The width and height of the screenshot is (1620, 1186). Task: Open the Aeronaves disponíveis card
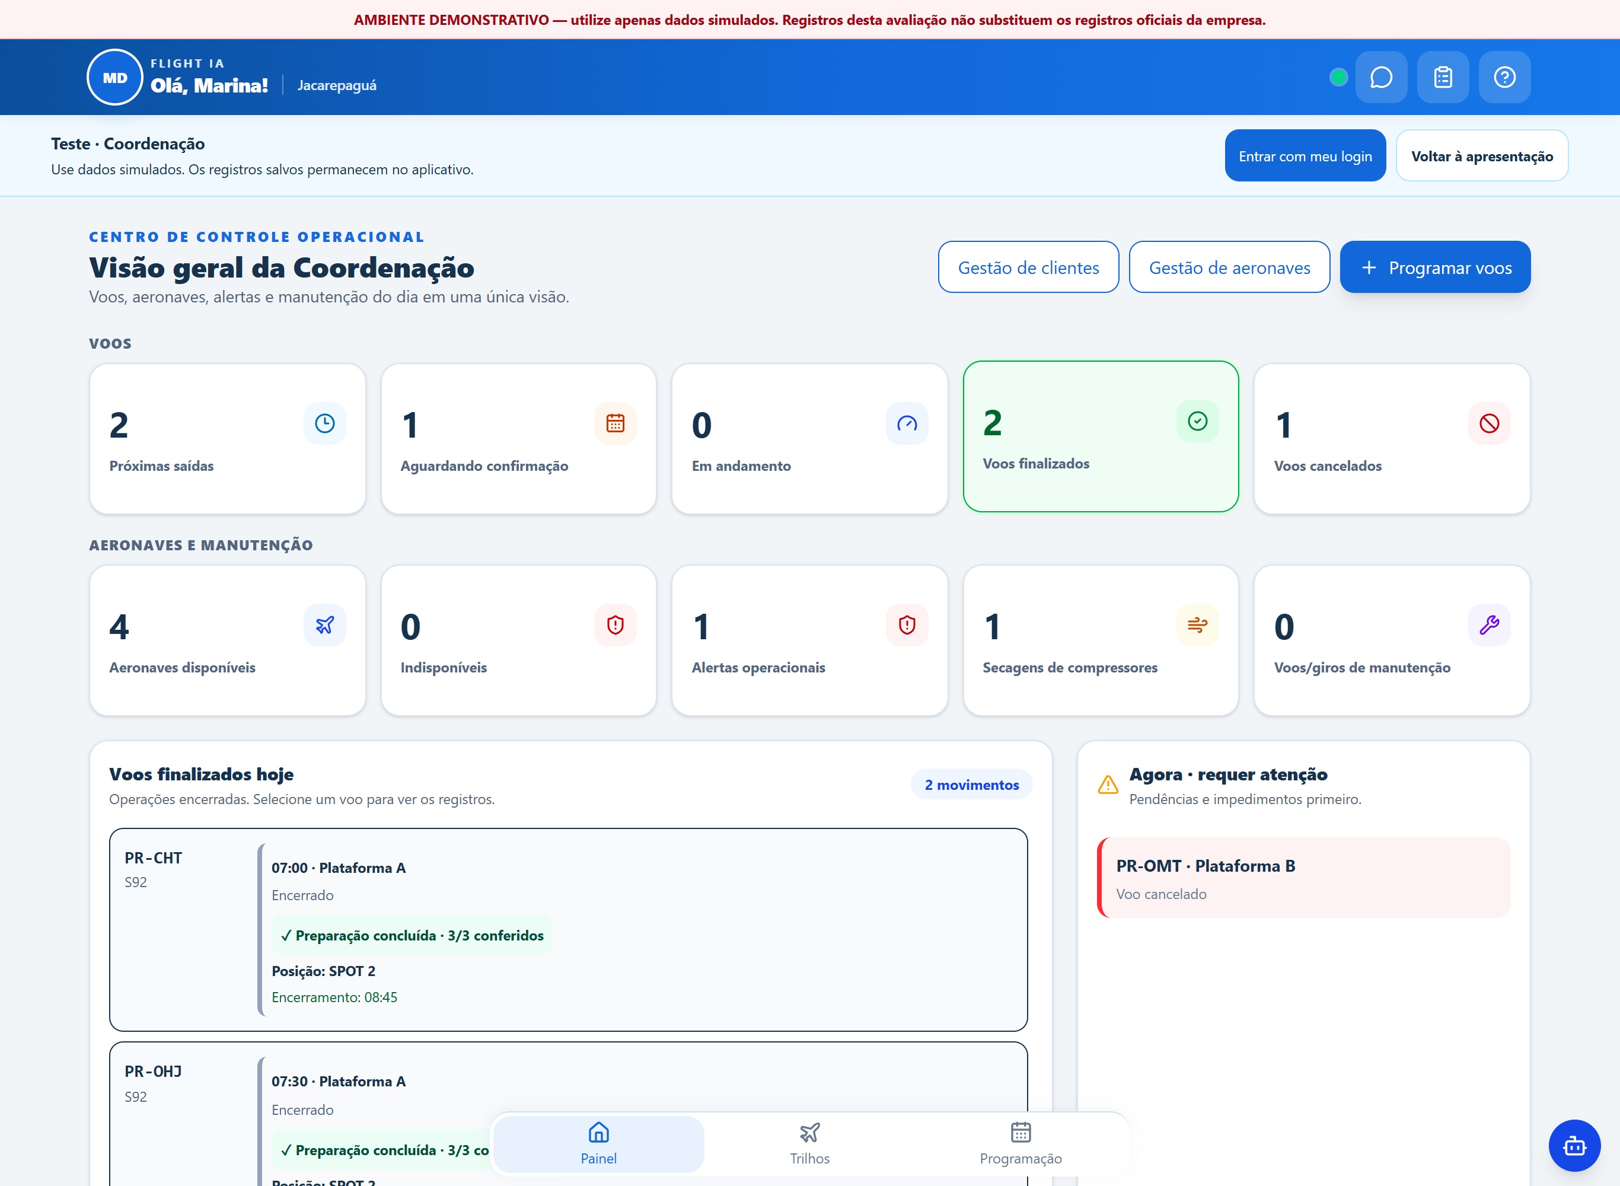pos(228,640)
